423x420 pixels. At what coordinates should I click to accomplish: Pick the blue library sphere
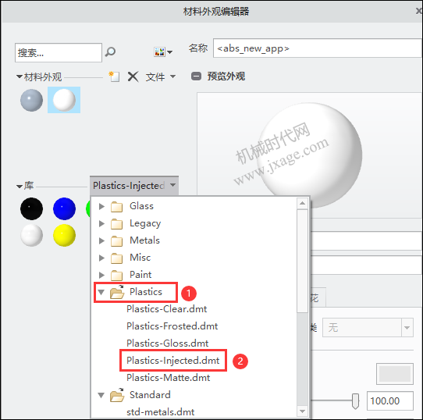[x=64, y=208]
